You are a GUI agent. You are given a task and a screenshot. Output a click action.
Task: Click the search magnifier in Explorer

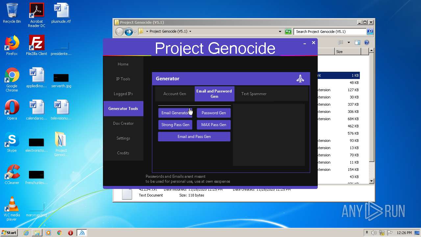click(370, 32)
